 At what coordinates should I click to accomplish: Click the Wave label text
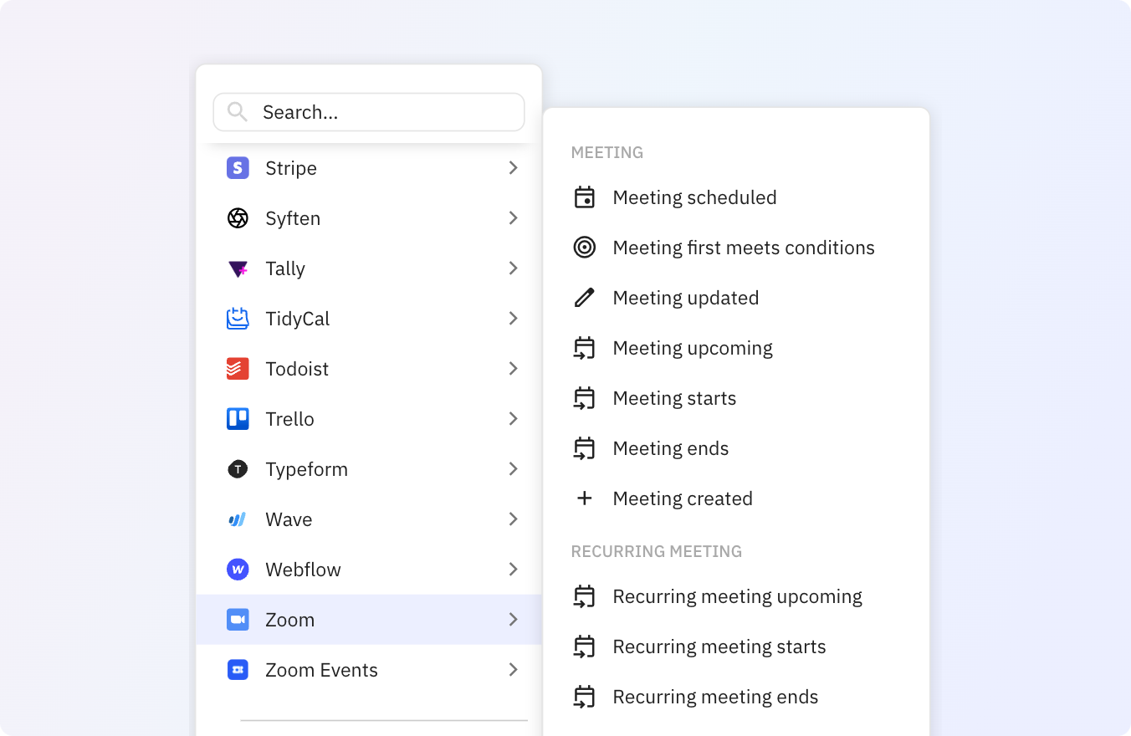(289, 519)
